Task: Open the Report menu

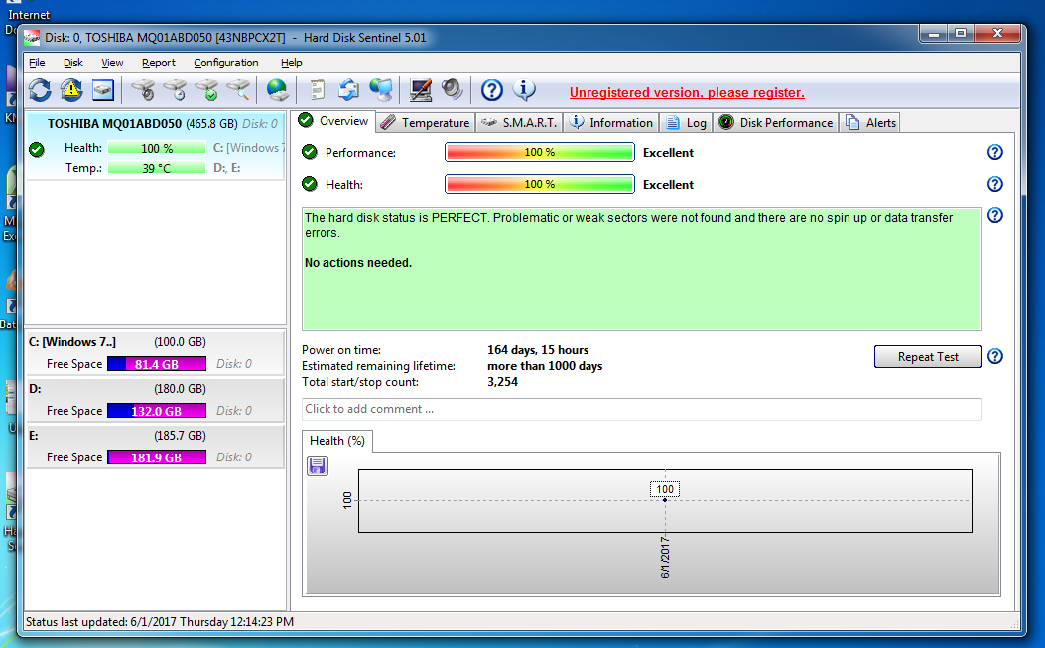Action: pyautogui.click(x=159, y=63)
